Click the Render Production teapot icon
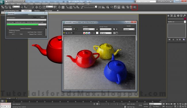 tap(135, 7)
